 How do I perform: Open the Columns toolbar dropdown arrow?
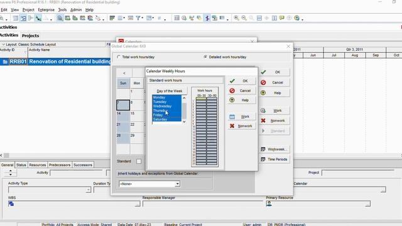[124, 18]
